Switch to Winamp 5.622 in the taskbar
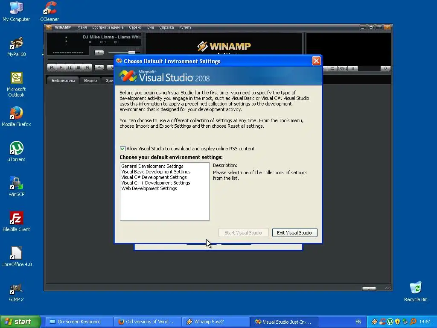The width and height of the screenshot is (437, 328). (x=216, y=322)
